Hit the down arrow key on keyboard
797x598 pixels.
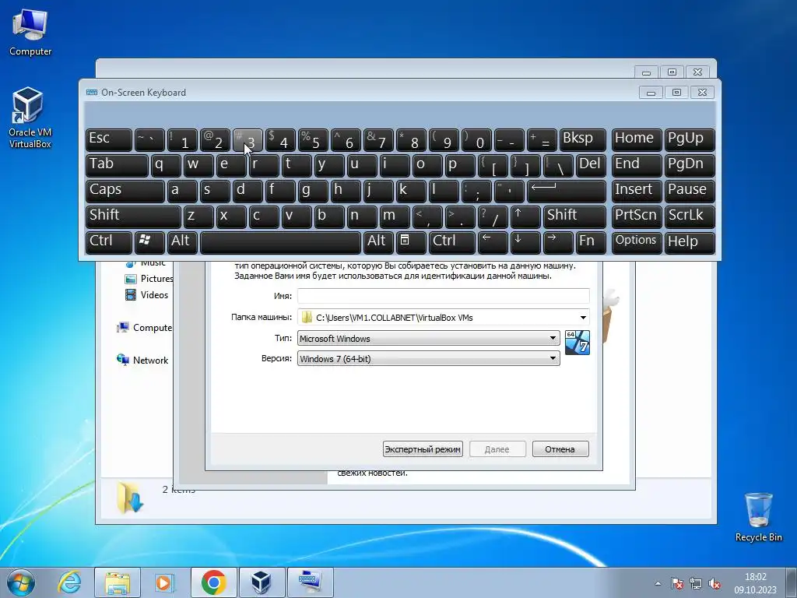point(525,242)
